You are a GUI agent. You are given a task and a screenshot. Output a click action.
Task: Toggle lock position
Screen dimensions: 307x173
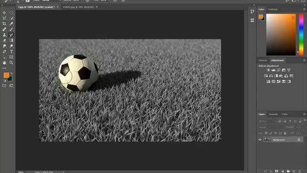click(275, 133)
